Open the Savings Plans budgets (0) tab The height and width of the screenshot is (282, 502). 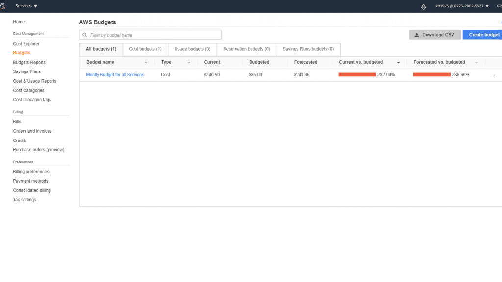click(x=308, y=49)
